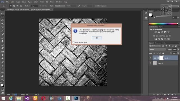
Task: Select the Lasso tool
Action: [3, 20]
